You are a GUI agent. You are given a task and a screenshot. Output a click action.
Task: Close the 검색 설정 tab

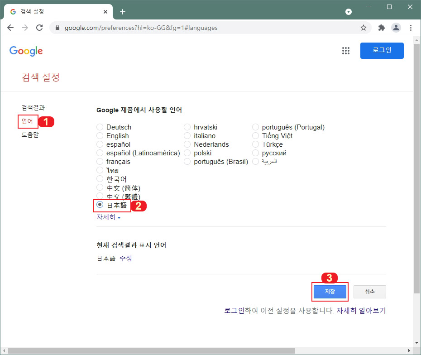105,12
